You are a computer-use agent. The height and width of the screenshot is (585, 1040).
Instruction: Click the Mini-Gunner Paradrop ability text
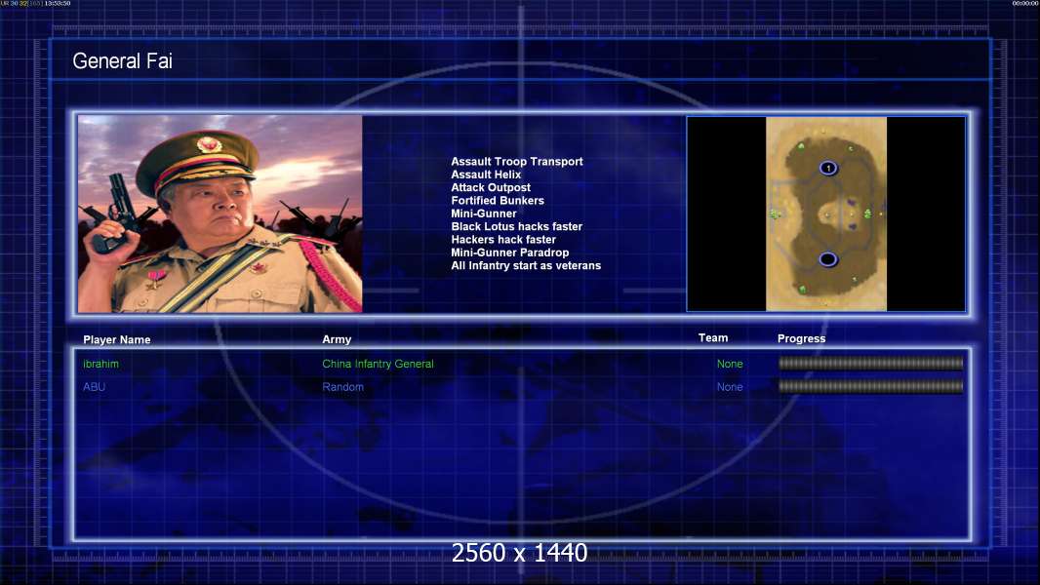click(x=510, y=253)
